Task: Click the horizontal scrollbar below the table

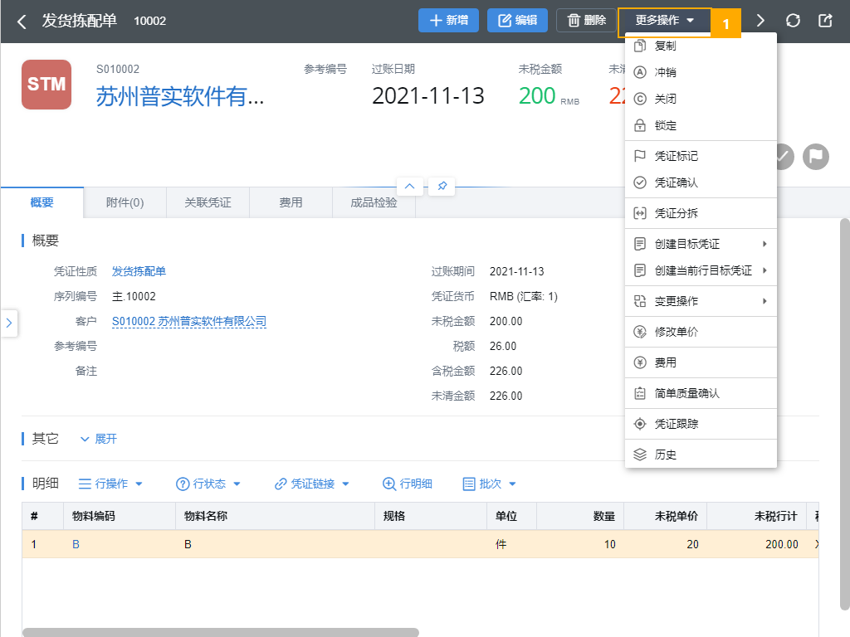Action: coord(221,632)
